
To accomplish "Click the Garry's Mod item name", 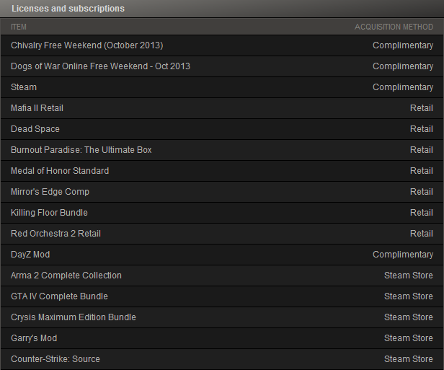I will pyautogui.click(x=34, y=338).
